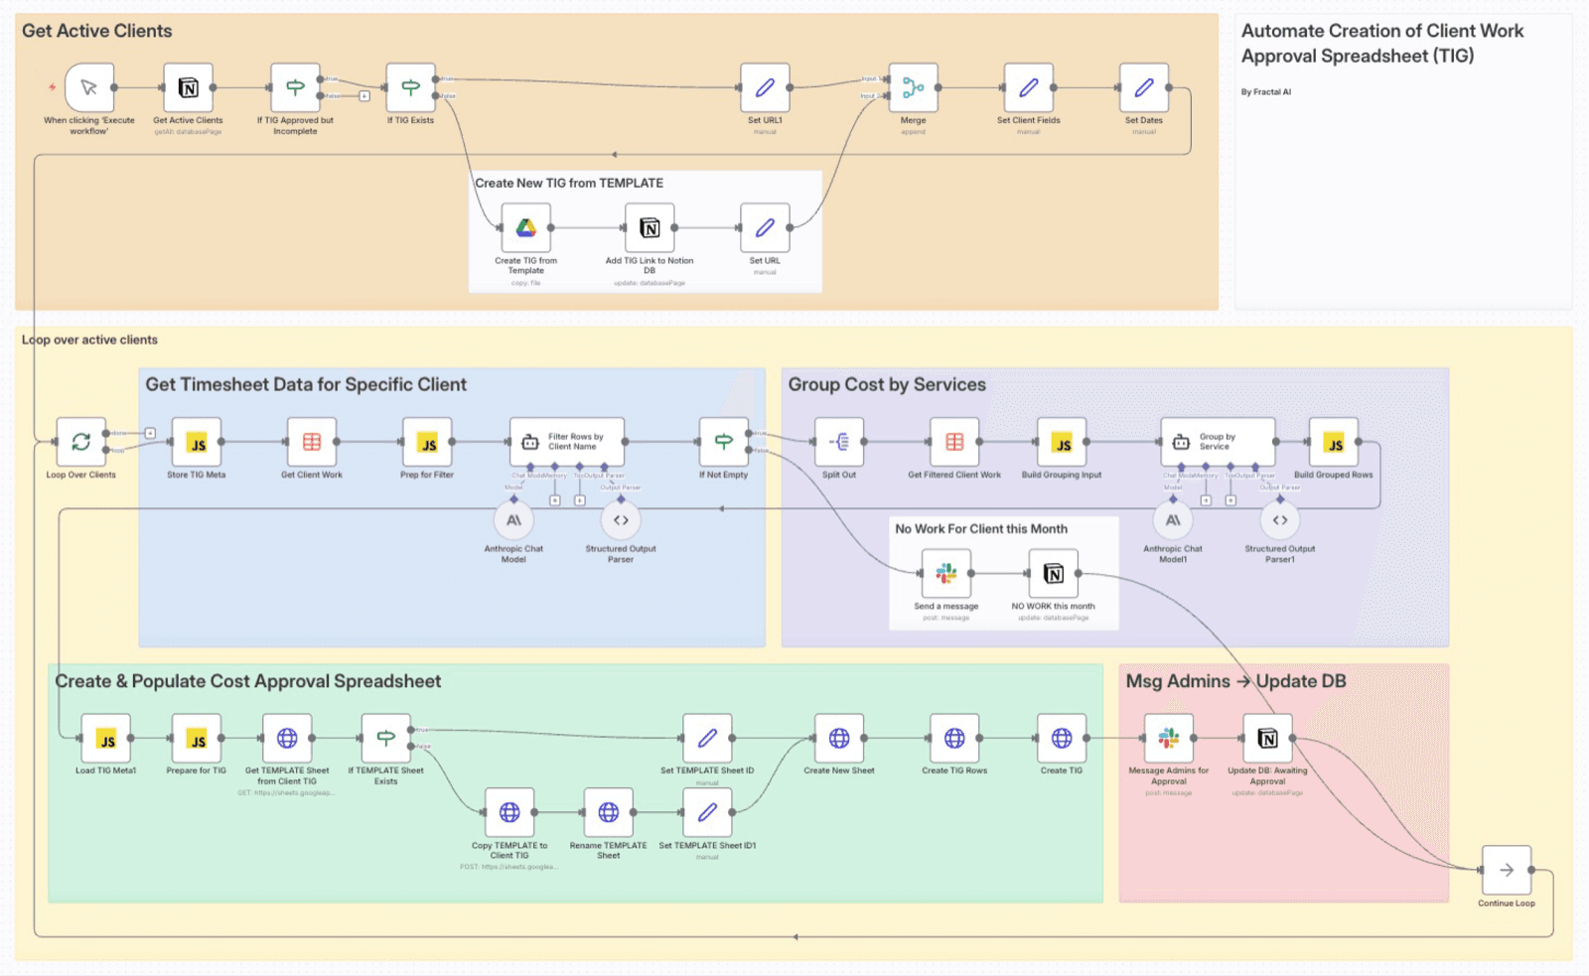Select the Structured Output Parser1 node
Viewport: 1589px width, 976px height.
coord(1280,520)
